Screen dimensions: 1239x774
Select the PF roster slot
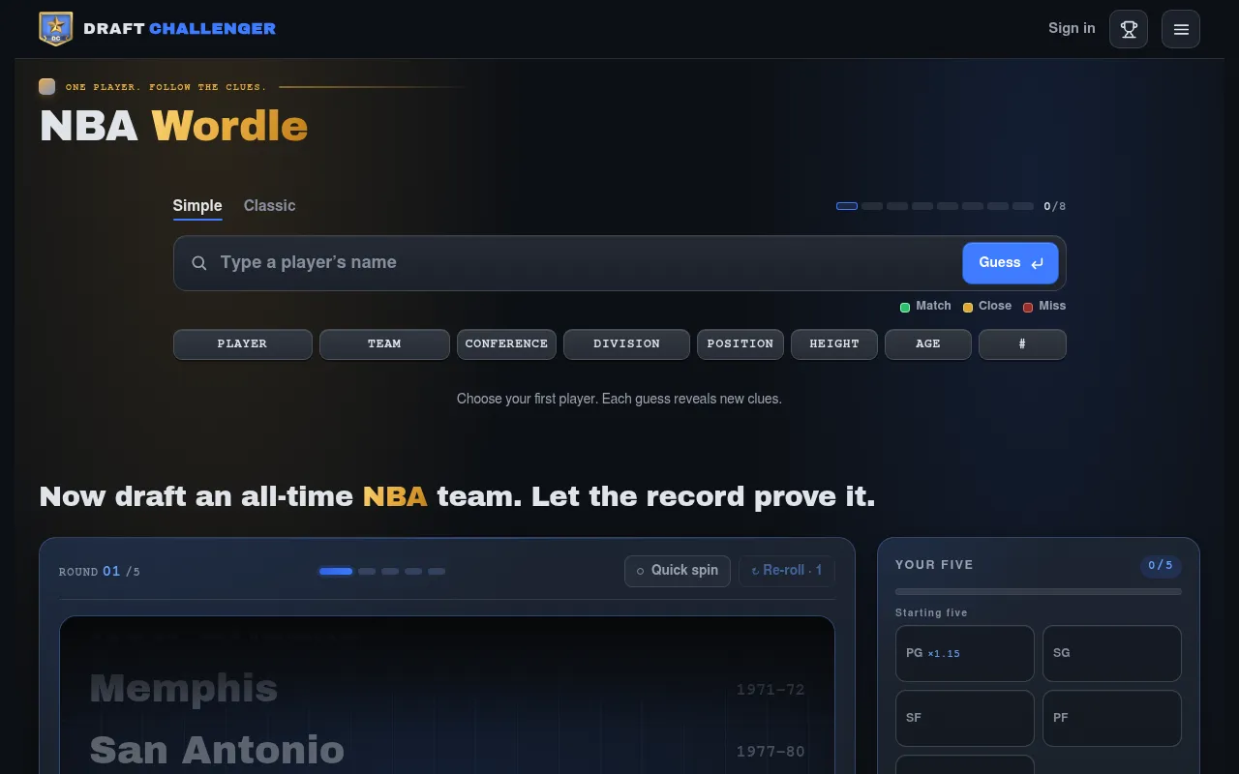[x=1112, y=718]
